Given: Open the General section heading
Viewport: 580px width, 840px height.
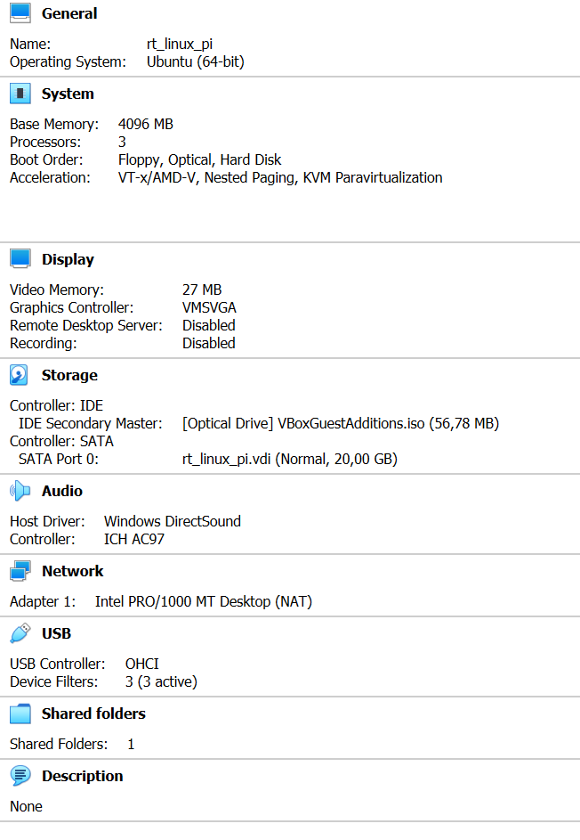Looking at the screenshot, I should (69, 13).
